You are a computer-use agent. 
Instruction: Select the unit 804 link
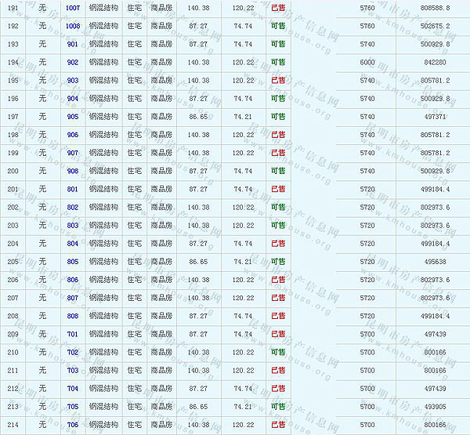tap(73, 244)
